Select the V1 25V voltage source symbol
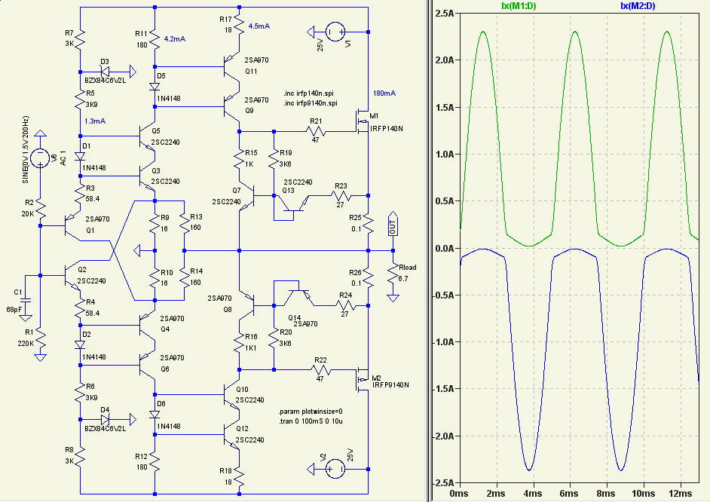The width and height of the screenshot is (710, 502). tap(335, 32)
